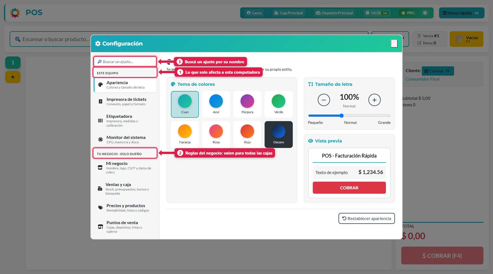493x274 pixels.
Task: Click the Grande size label
Action: (384, 122)
